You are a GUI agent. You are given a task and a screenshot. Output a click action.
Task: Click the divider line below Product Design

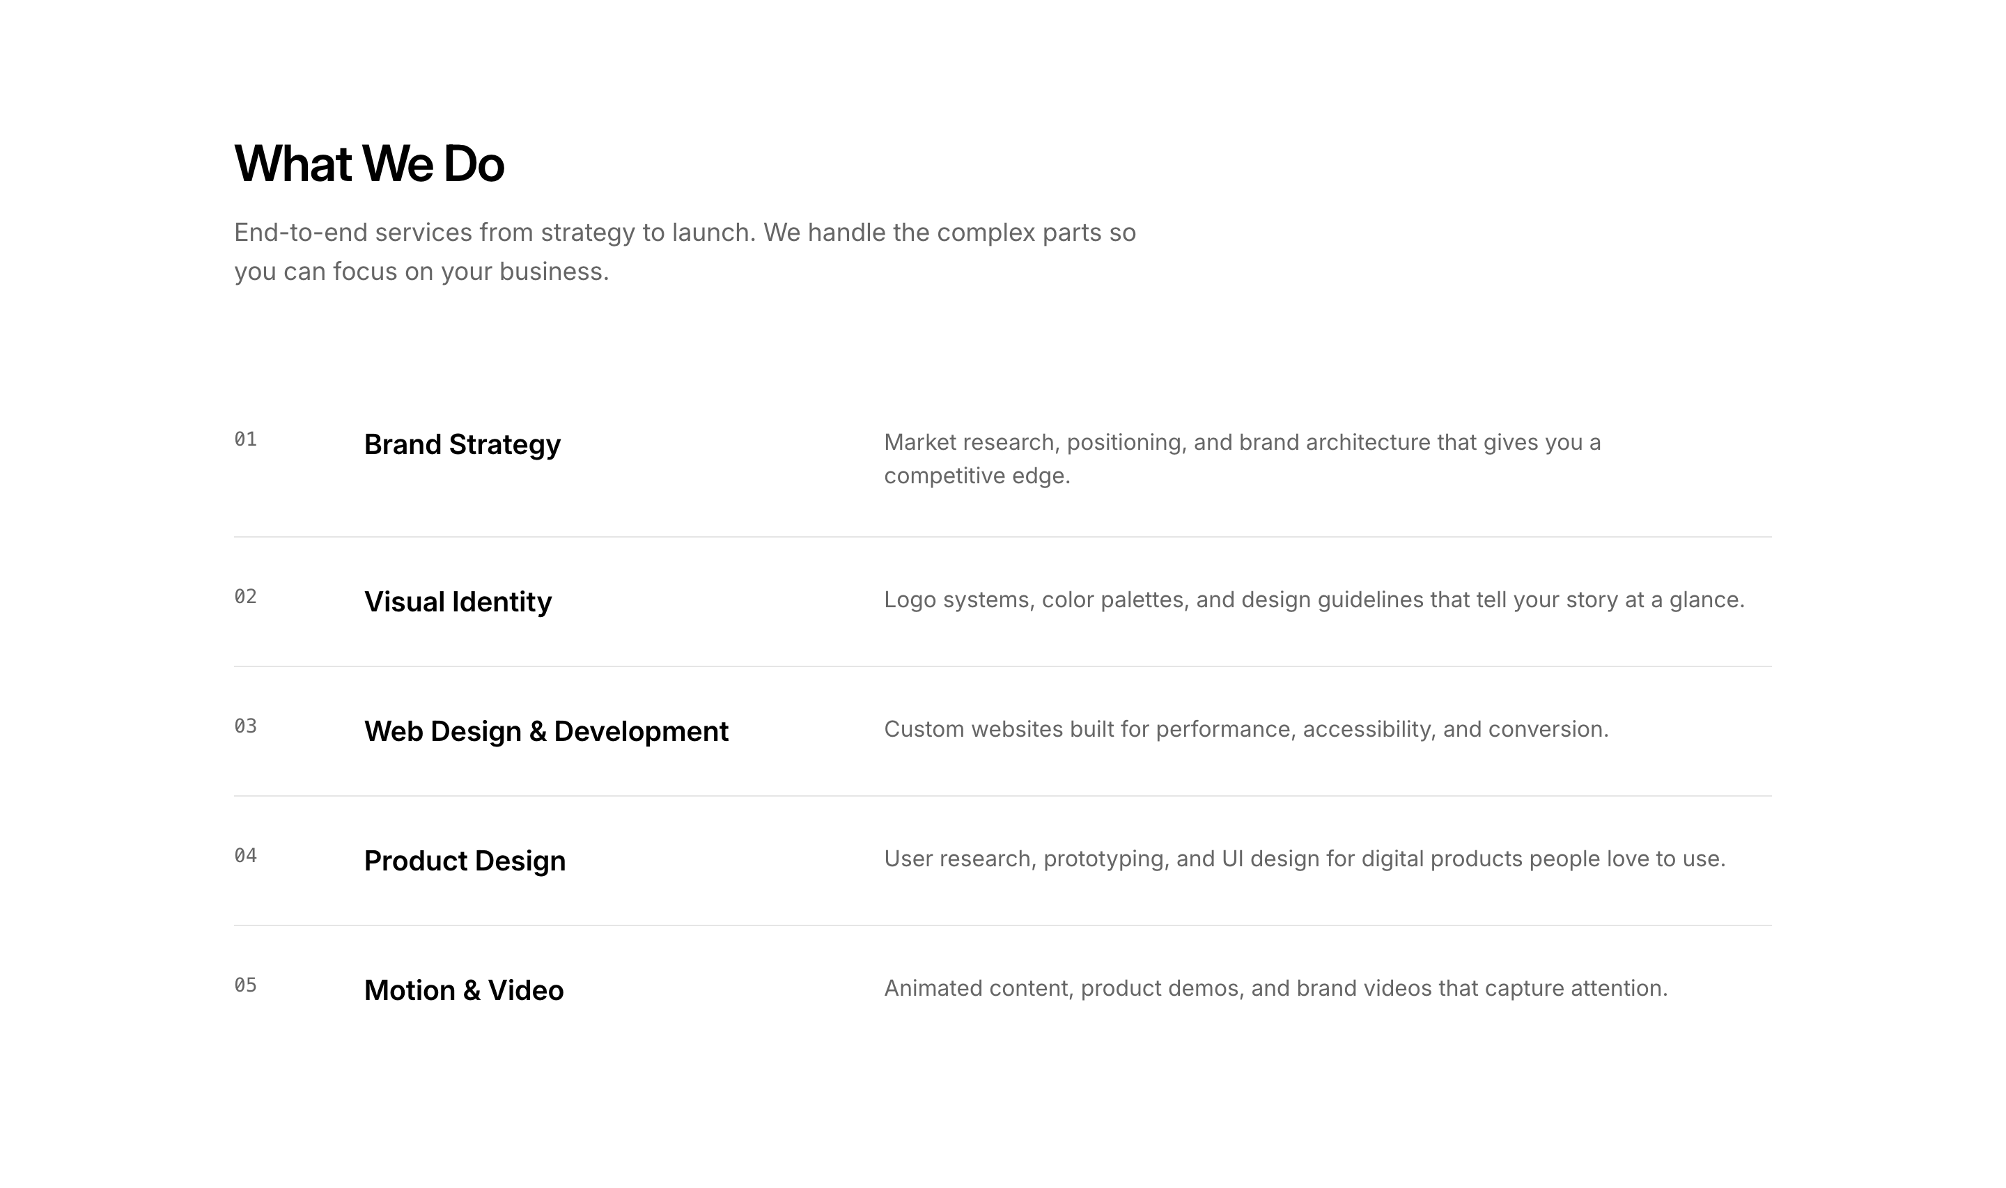pyautogui.click(x=1002, y=926)
